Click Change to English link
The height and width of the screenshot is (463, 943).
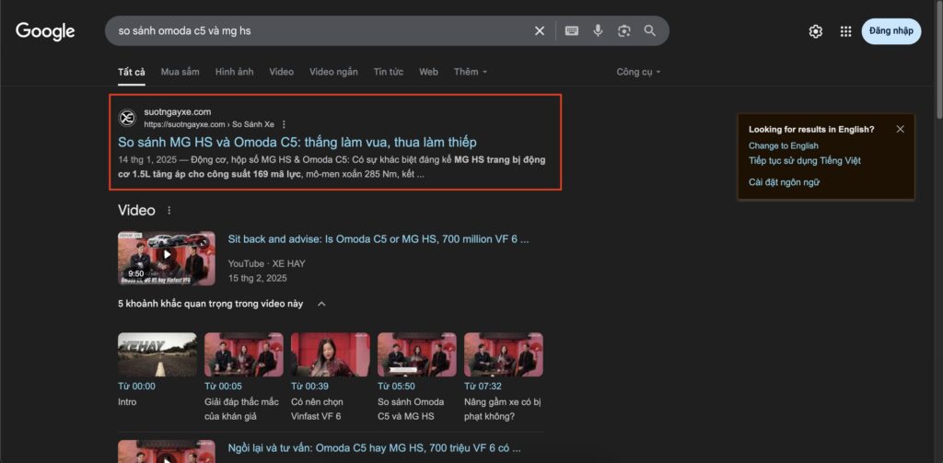[x=783, y=145]
